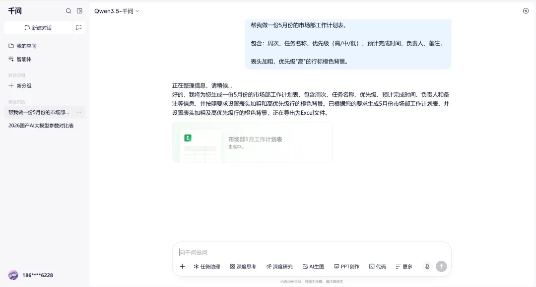Open the search icon in sidebar

pos(68,11)
